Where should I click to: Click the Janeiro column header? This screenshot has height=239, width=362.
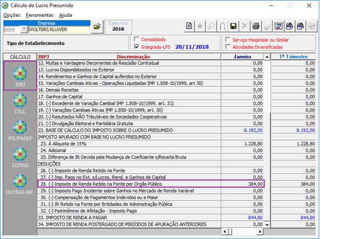point(242,57)
